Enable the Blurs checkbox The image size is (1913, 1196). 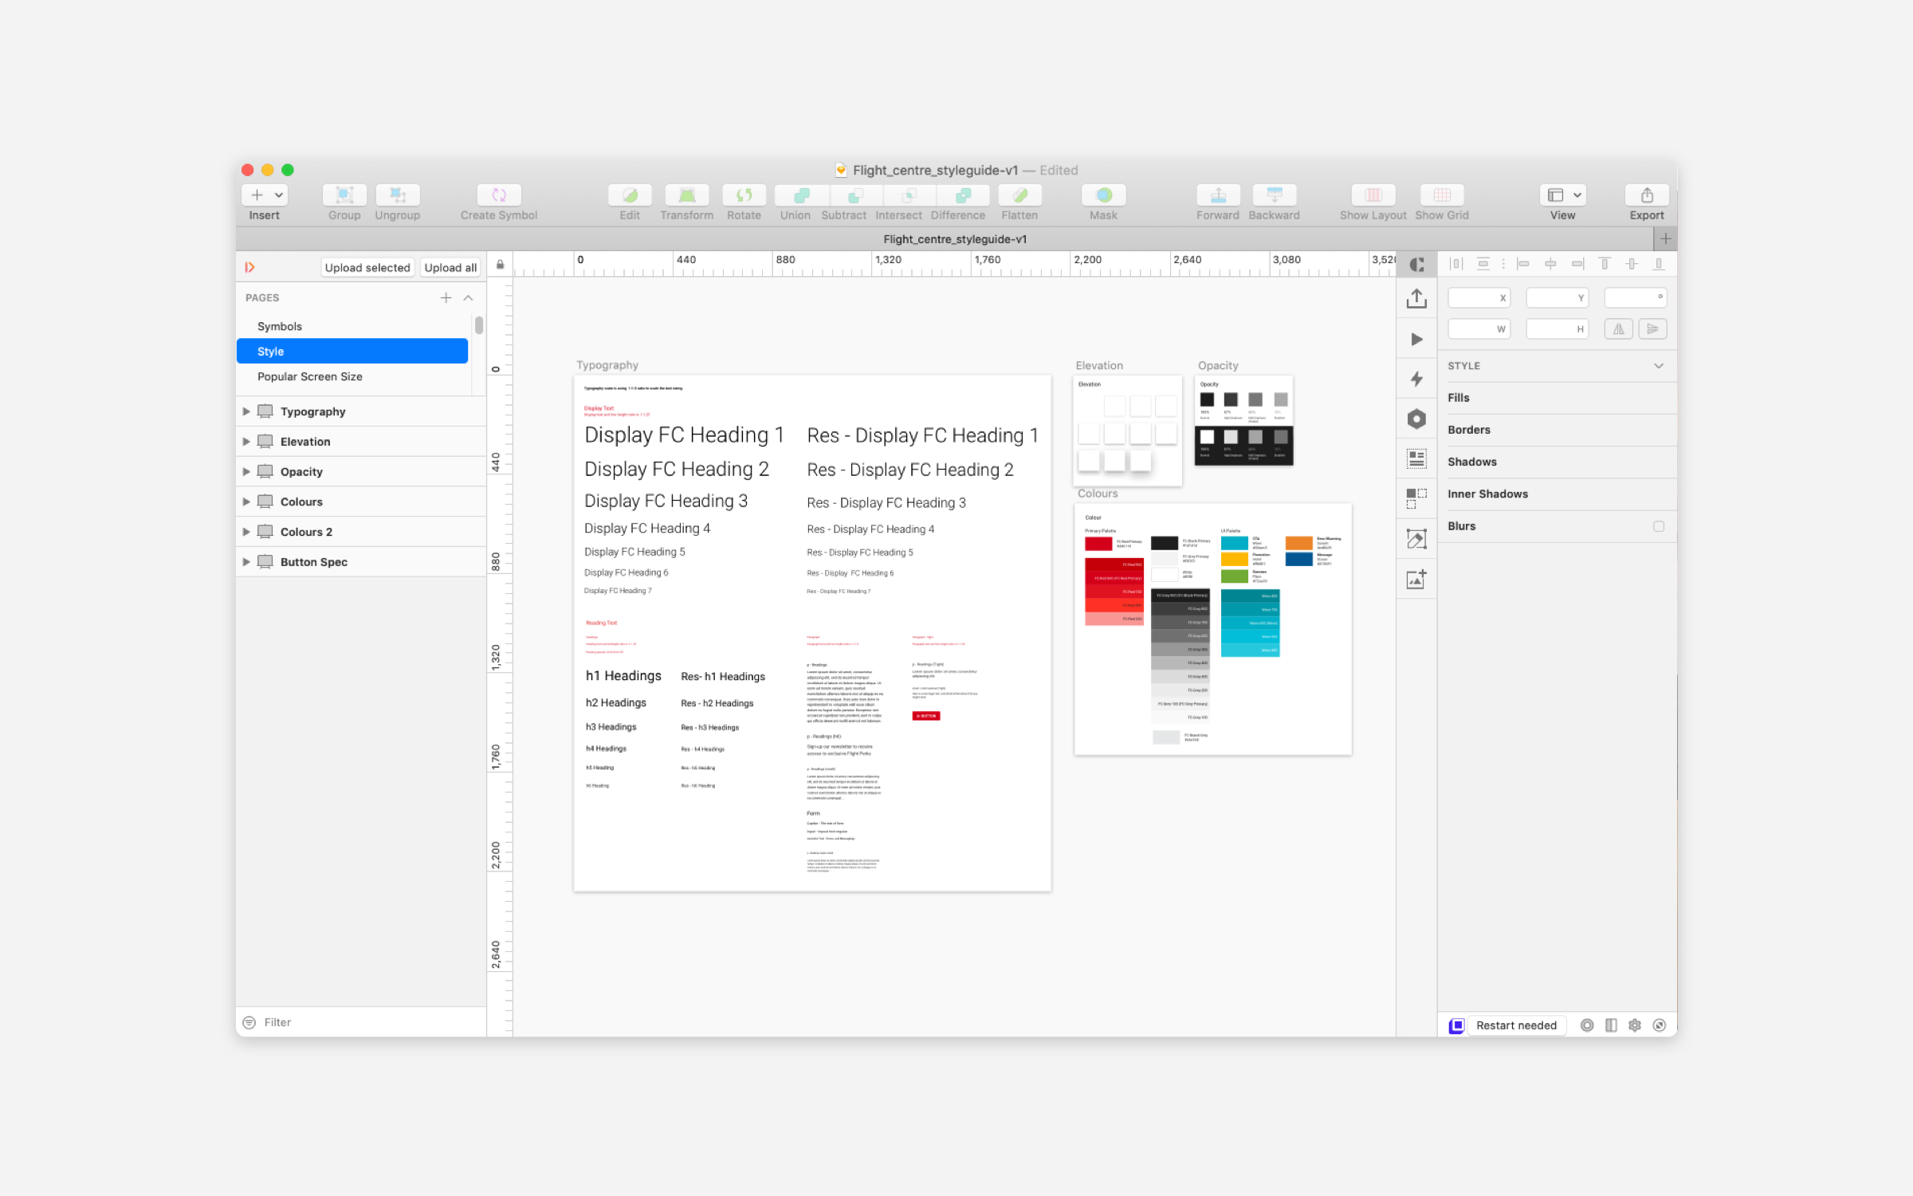point(1660,526)
